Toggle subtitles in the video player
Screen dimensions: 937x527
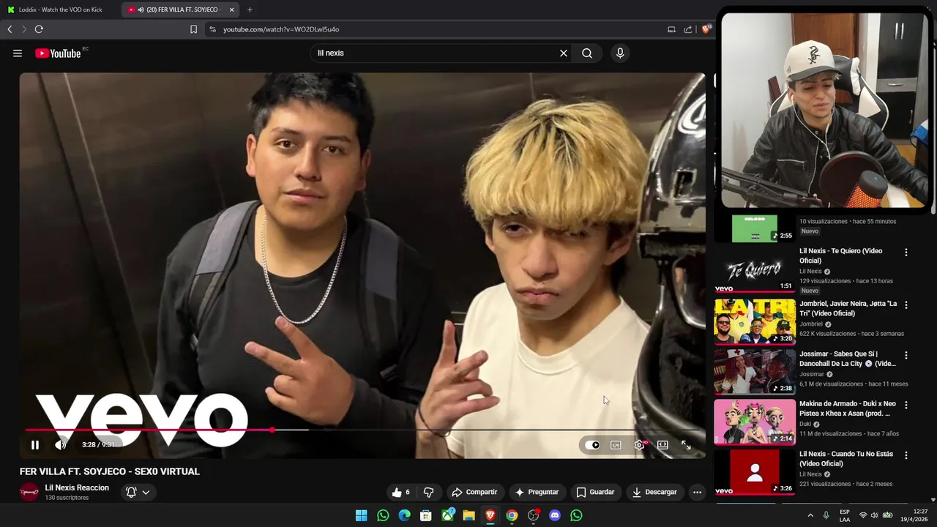(x=616, y=445)
